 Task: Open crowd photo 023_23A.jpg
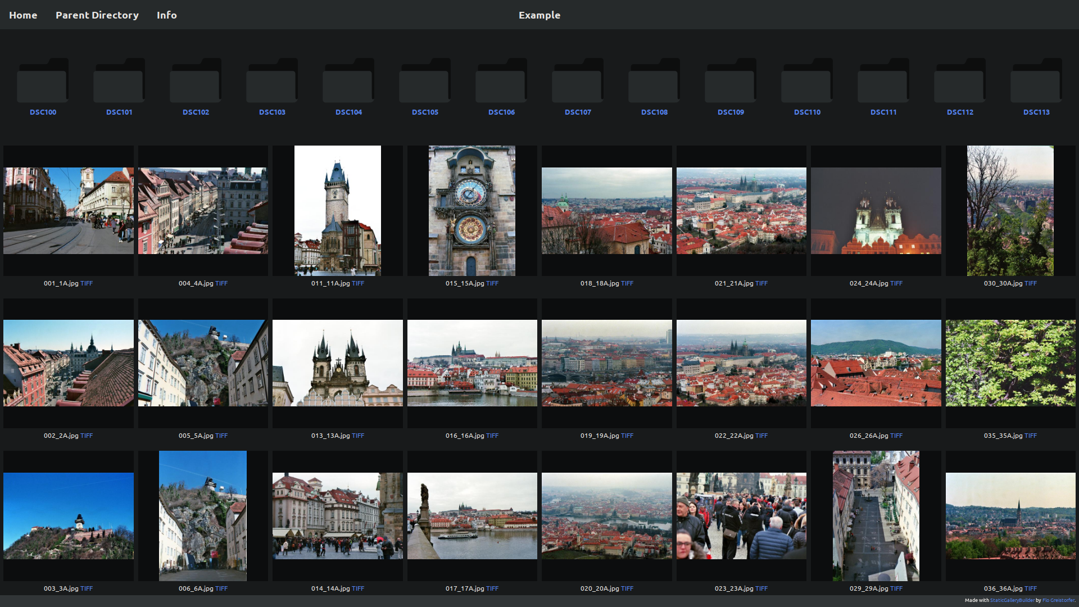(741, 516)
